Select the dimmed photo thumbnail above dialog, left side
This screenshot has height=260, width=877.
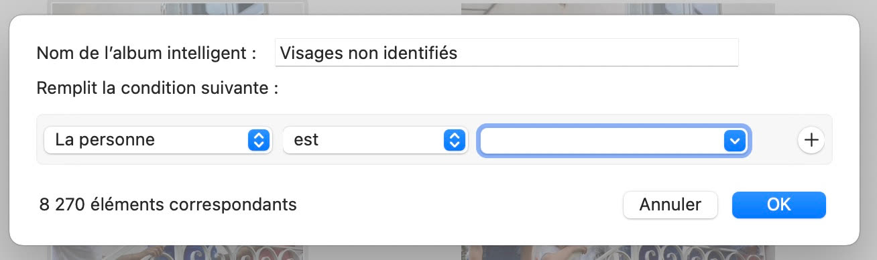tap(179, 8)
